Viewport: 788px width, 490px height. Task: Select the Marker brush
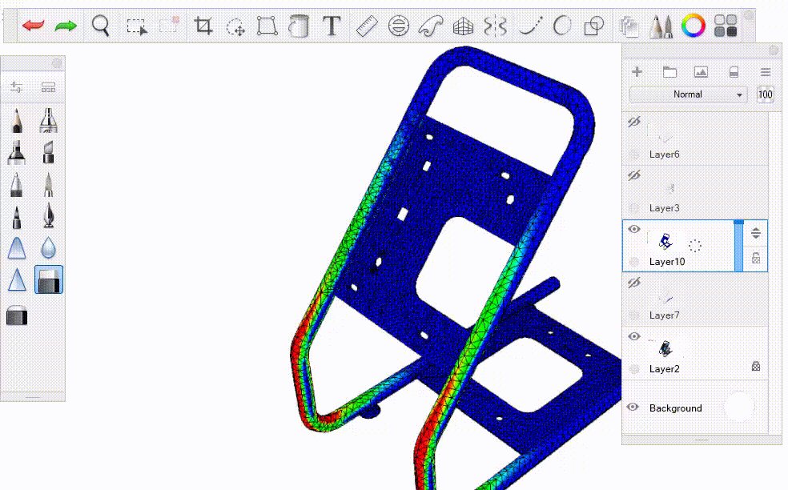click(x=17, y=152)
